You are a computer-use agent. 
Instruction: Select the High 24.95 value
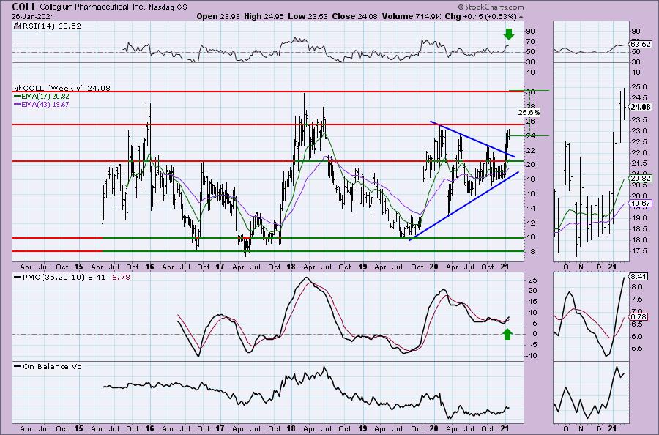(x=264, y=16)
